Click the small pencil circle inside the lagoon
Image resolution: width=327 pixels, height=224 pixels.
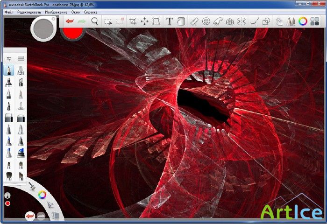click(x=7, y=196)
